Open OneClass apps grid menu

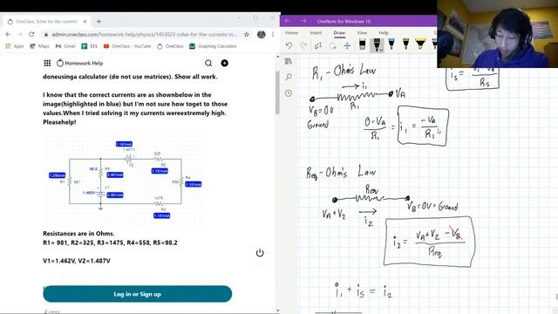tap(47, 63)
